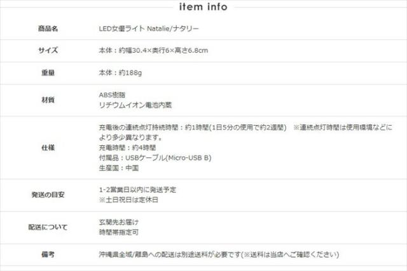Viewport: 407px width, 271px height.
Task: Click the '時間帯指定可' delivery text
Action: [x=119, y=232]
